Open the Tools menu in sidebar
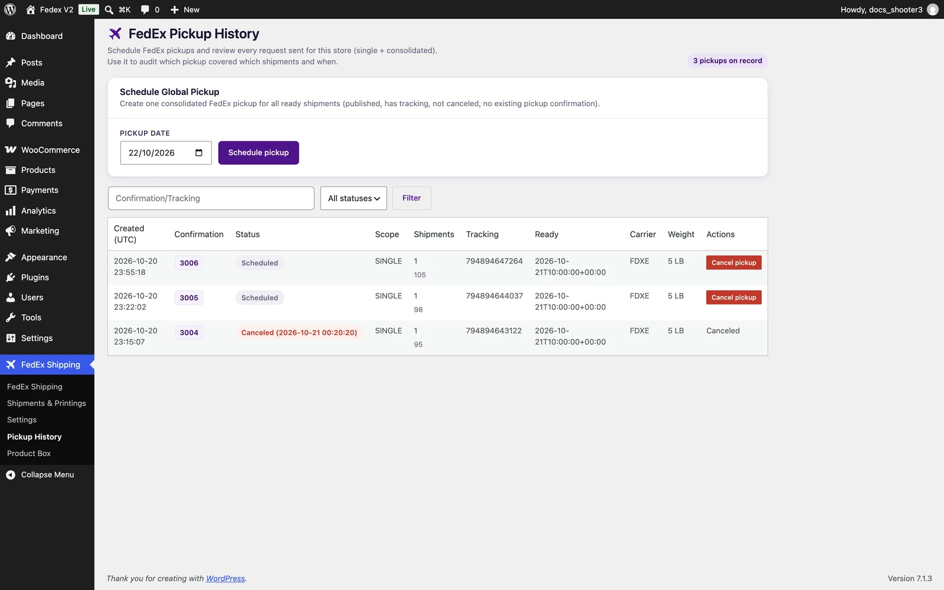The image size is (944, 590). pos(47,317)
